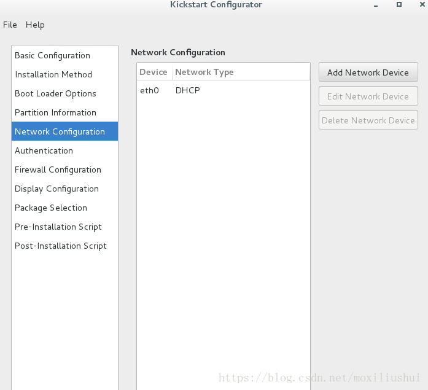Image resolution: width=428 pixels, height=390 pixels.
Task: Click the Edit Network Device button
Action: (368, 96)
